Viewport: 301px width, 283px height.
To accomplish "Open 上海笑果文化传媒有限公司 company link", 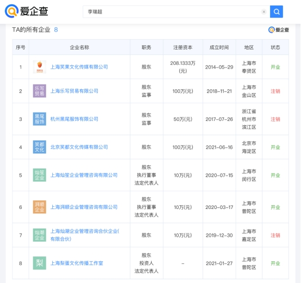I will [x=79, y=67].
